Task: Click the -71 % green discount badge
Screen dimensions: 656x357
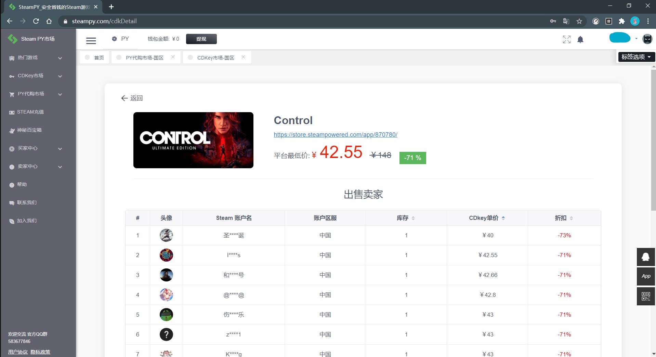Action: pyautogui.click(x=412, y=158)
